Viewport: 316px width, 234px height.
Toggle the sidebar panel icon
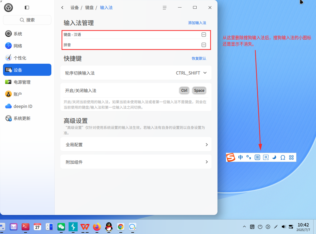(27, 8)
